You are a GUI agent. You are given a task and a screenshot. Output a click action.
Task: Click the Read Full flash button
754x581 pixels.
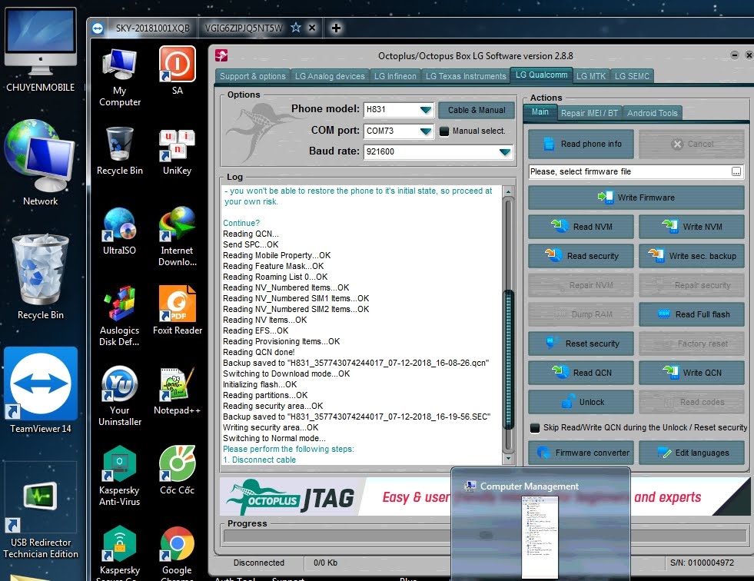[x=692, y=314]
